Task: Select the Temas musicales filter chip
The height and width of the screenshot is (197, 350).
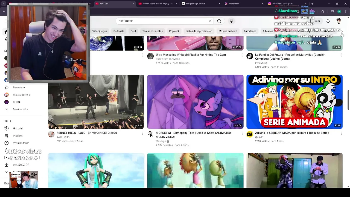Action: point(153,31)
